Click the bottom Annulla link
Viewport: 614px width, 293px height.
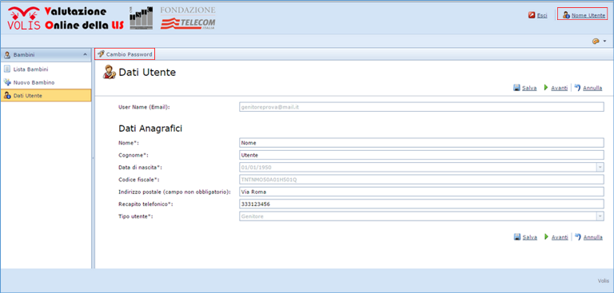[593, 237]
